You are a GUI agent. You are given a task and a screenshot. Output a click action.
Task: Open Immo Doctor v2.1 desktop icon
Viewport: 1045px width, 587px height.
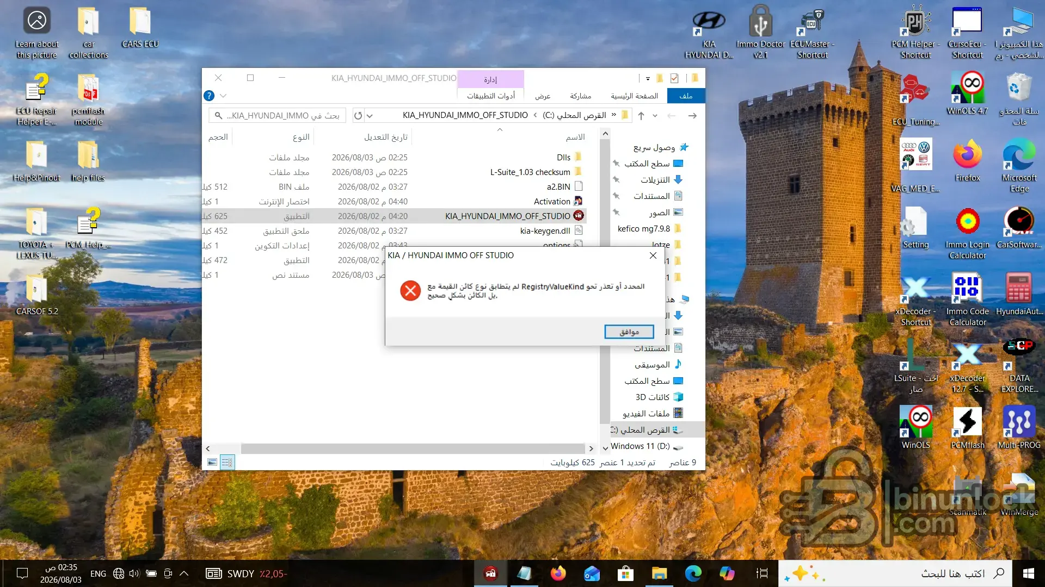(x=760, y=34)
